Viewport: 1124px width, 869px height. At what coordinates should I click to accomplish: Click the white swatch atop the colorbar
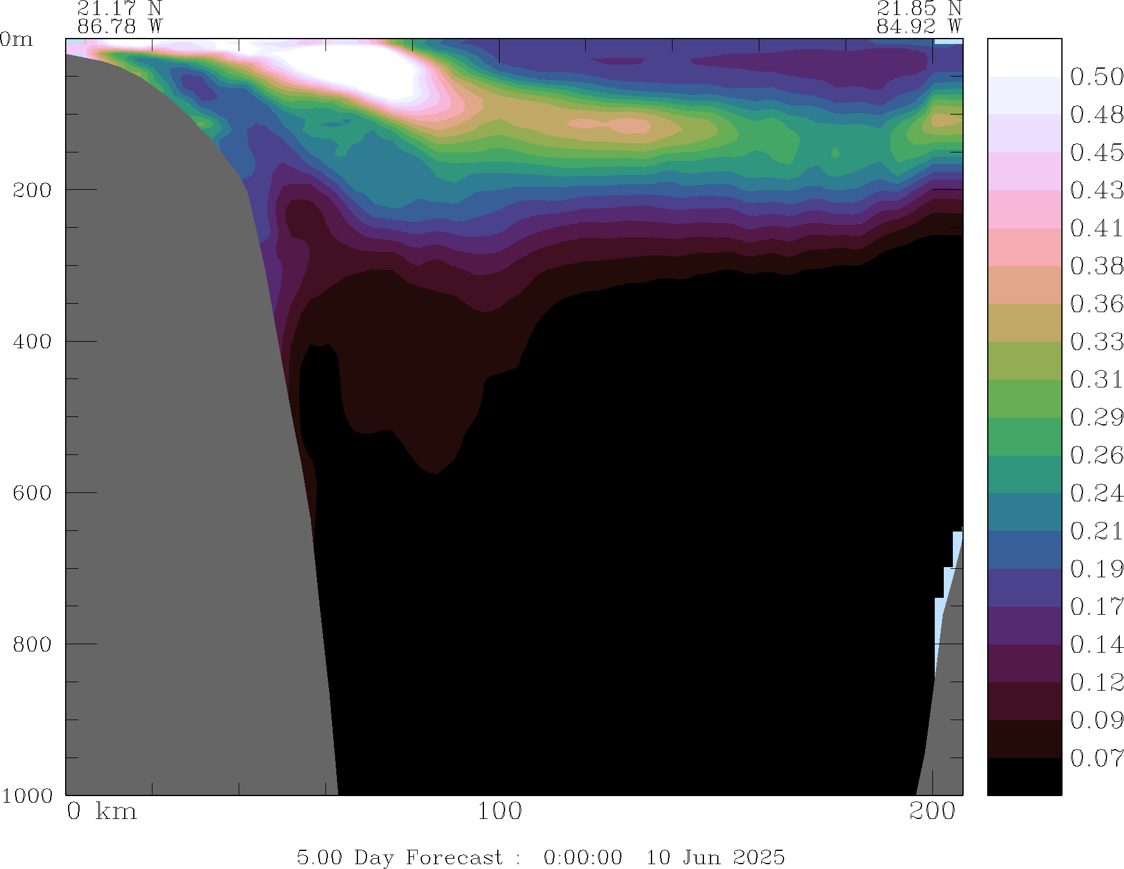pos(1024,58)
